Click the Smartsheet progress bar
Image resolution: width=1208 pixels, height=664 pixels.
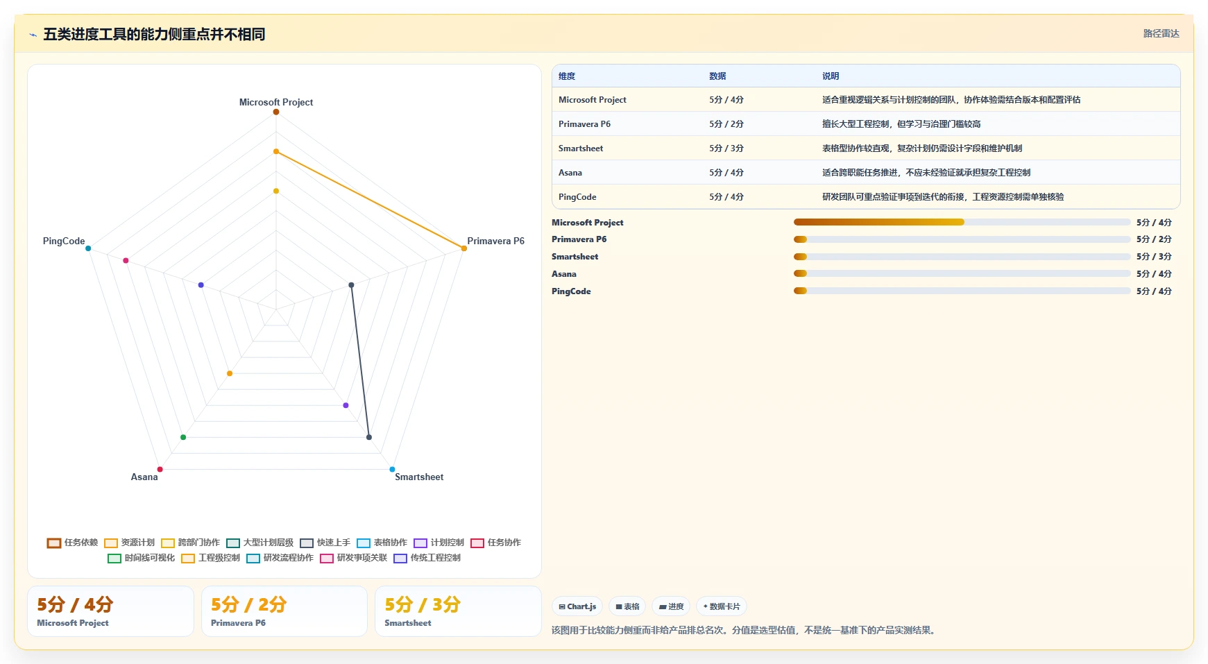(962, 257)
